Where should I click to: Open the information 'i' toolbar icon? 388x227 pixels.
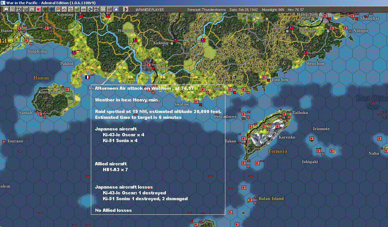[x=32, y=9]
